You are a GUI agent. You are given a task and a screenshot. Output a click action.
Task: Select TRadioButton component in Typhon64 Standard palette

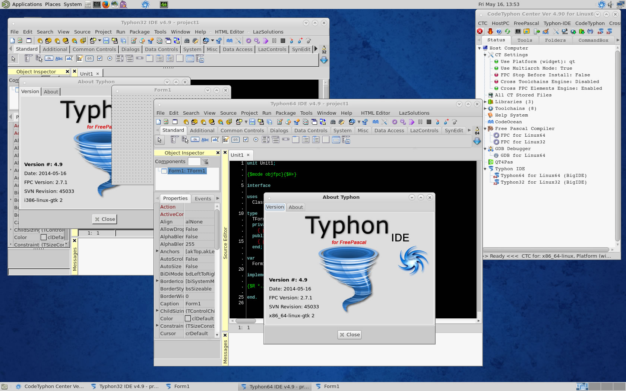pos(256,140)
